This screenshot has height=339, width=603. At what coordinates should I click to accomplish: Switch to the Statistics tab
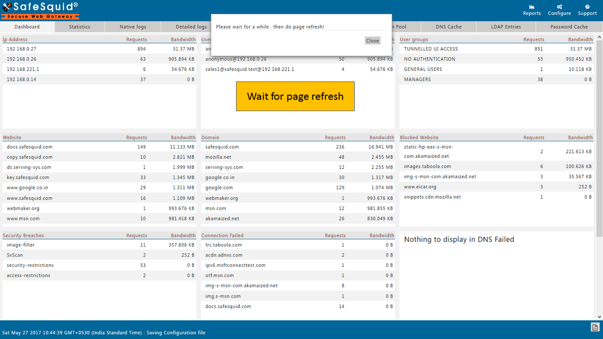[80, 27]
